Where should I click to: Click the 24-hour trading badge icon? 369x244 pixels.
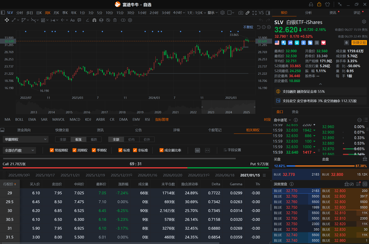click(290, 43)
